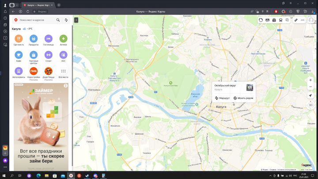Zoom in the map with plus button
Viewport: 318px width, 179px height.
click(310, 80)
